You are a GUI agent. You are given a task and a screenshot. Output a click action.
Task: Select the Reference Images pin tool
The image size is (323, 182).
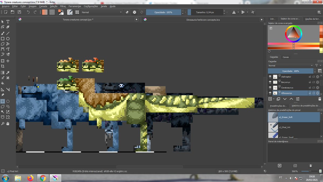tap(3, 95)
